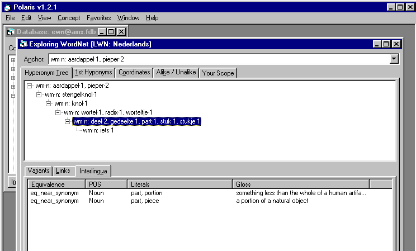Collapse the aardappel-1, pieper-2 tree node
The image size is (416, 251).
pyautogui.click(x=30, y=86)
